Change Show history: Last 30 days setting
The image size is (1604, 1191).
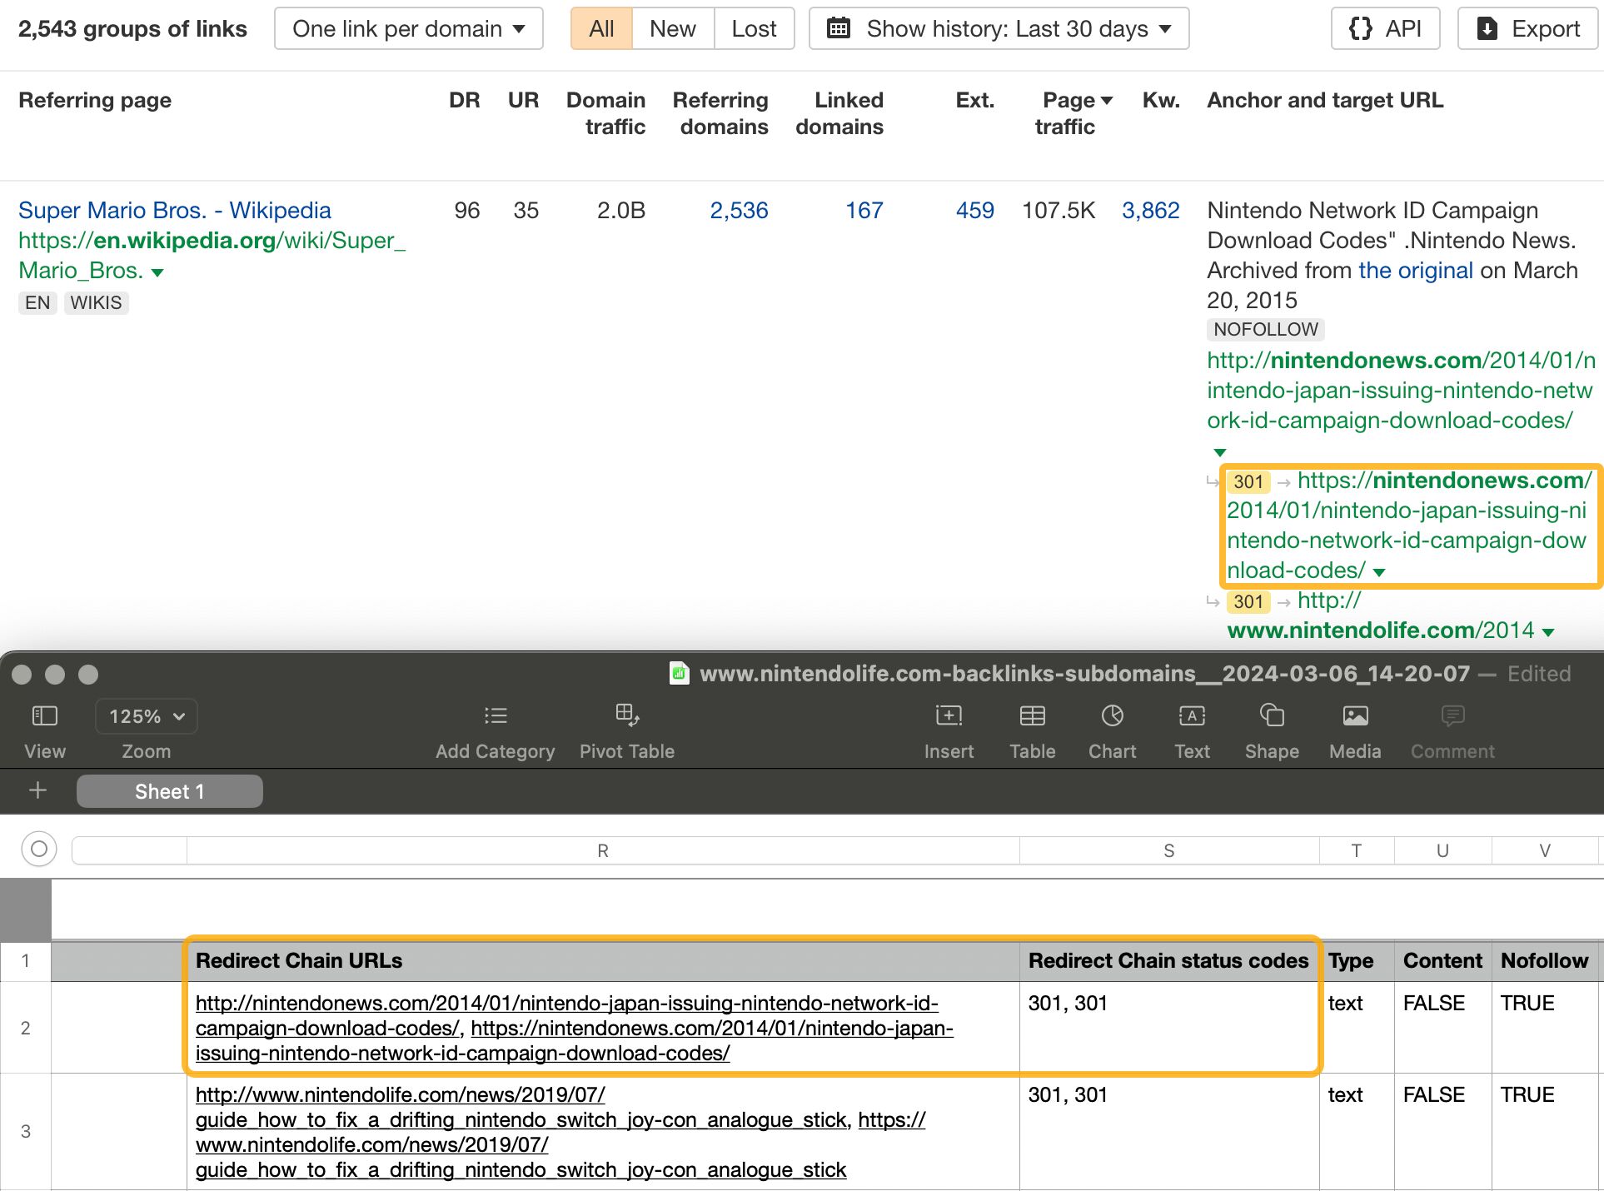tap(999, 27)
